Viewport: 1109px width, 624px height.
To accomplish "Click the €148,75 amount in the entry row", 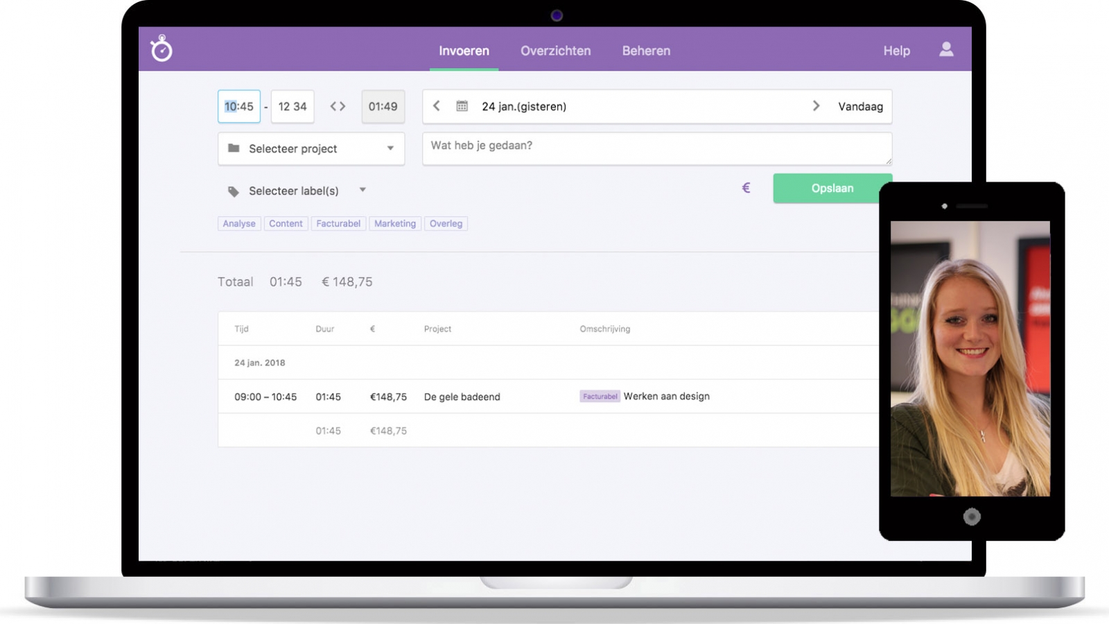I will tap(388, 397).
